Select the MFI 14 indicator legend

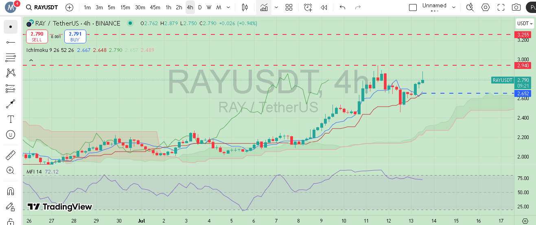(x=34, y=172)
